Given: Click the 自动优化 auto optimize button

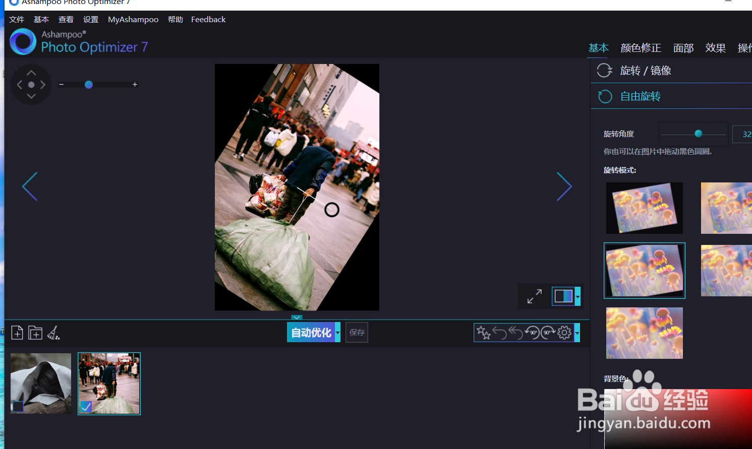Looking at the screenshot, I should (311, 333).
